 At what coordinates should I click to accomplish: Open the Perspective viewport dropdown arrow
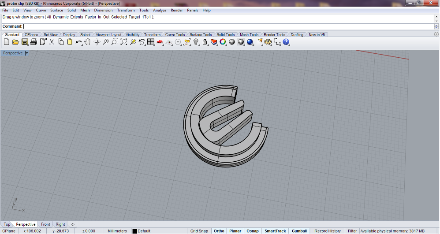click(x=26, y=53)
